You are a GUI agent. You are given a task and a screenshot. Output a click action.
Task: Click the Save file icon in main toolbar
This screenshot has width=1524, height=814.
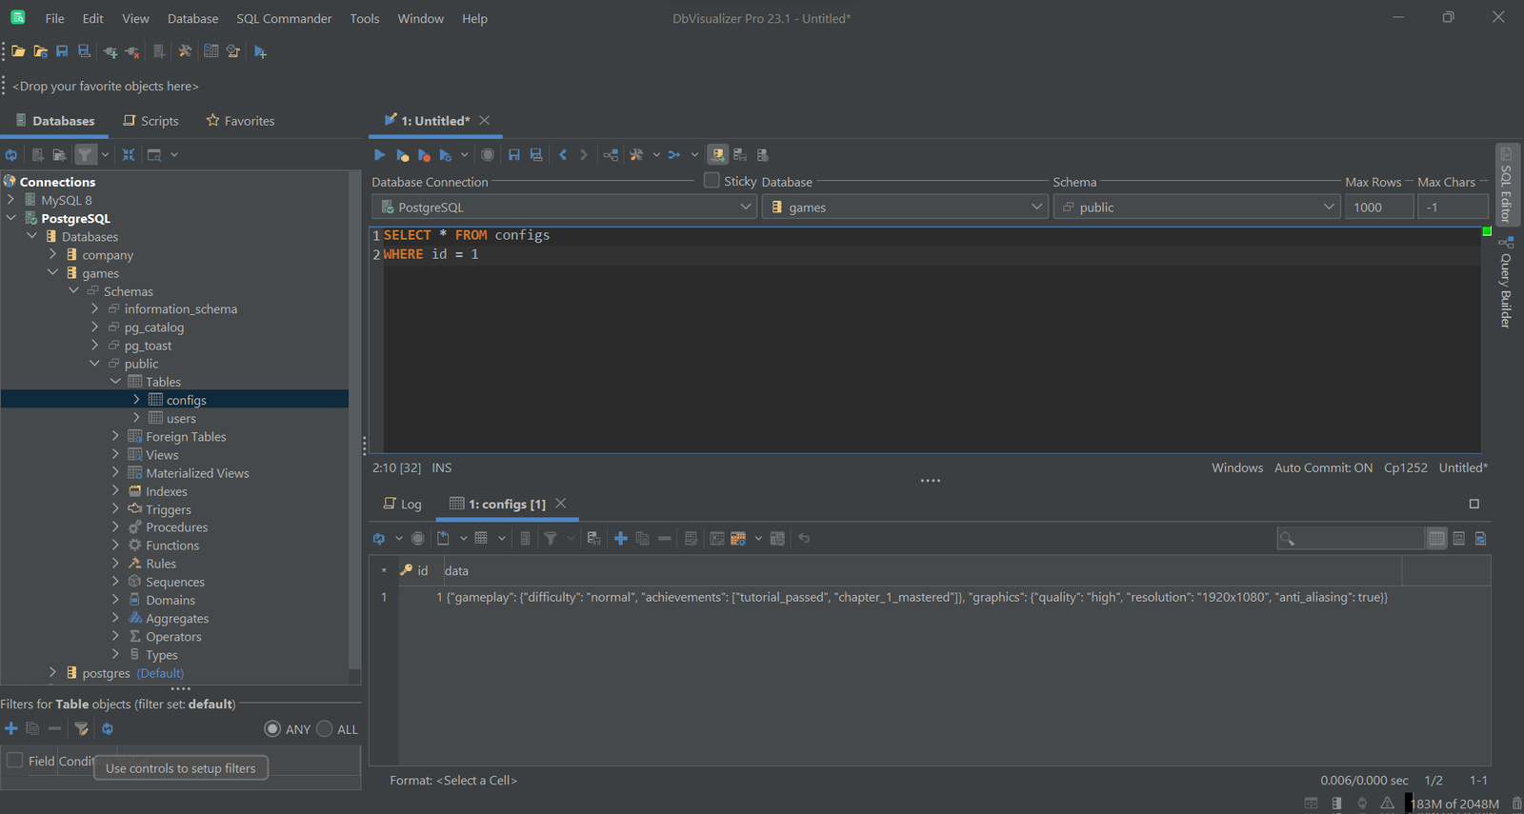(x=62, y=51)
